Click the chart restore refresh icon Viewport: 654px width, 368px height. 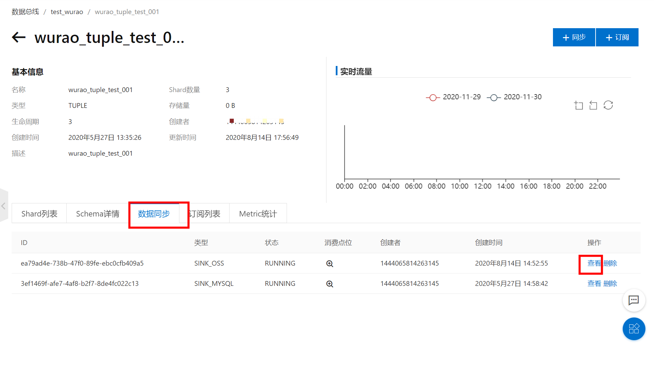pos(608,105)
